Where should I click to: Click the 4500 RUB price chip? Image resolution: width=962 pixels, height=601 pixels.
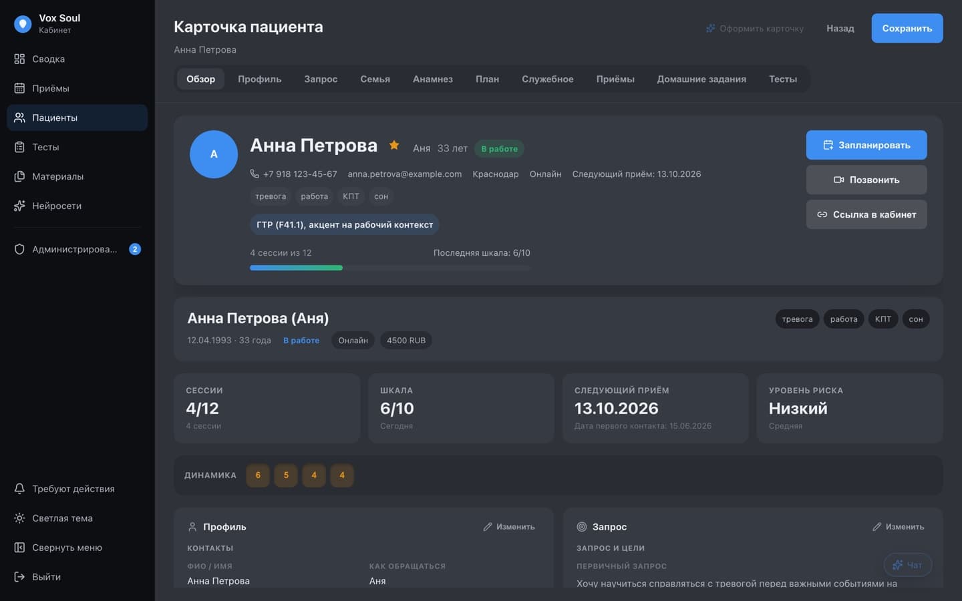tap(406, 341)
